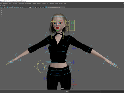Open the Mesh Display menu
The width and height of the screenshot is (124, 93).
28,3
